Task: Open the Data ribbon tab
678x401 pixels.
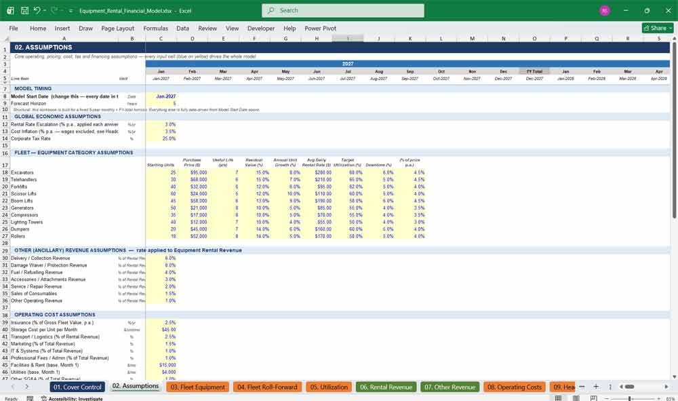Action: click(x=182, y=28)
